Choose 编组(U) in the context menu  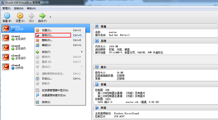[60, 45]
